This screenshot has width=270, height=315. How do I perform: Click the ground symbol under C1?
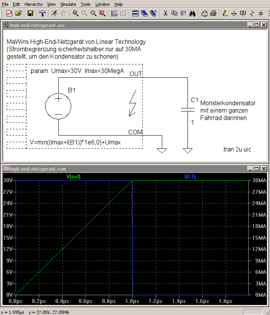188,151
